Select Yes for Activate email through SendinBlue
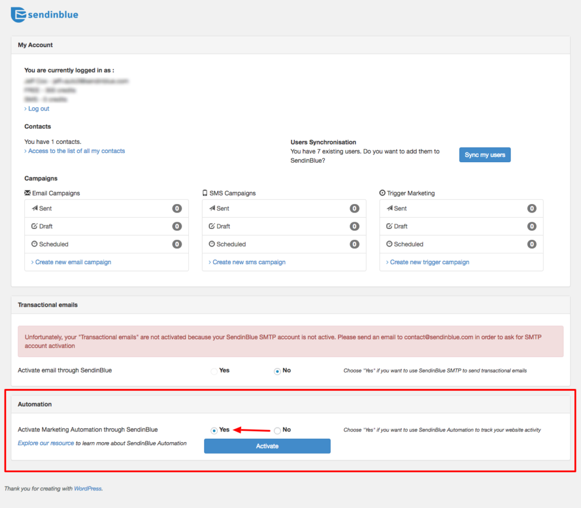Image resolution: width=581 pixels, height=508 pixels. pyautogui.click(x=214, y=371)
